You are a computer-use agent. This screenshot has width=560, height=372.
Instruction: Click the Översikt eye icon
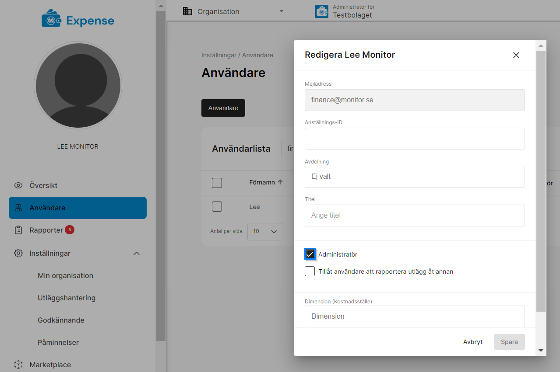[18, 185]
